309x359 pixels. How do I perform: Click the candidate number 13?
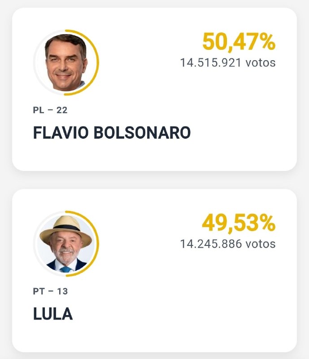click(x=62, y=291)
